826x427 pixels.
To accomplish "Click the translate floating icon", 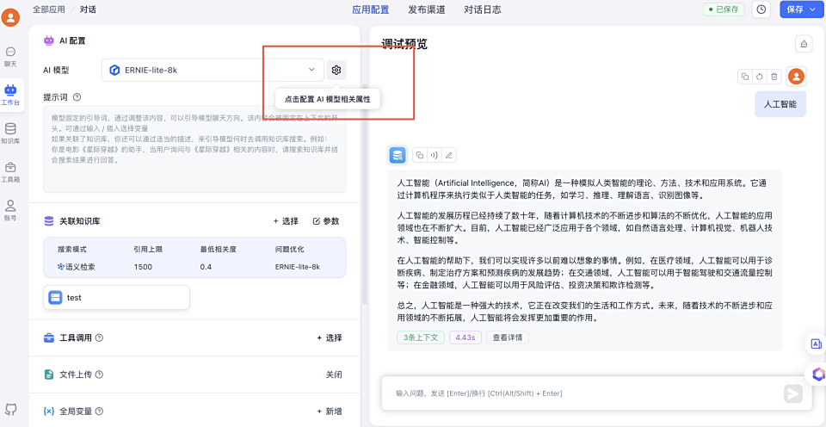I will (x=816, y=343).
